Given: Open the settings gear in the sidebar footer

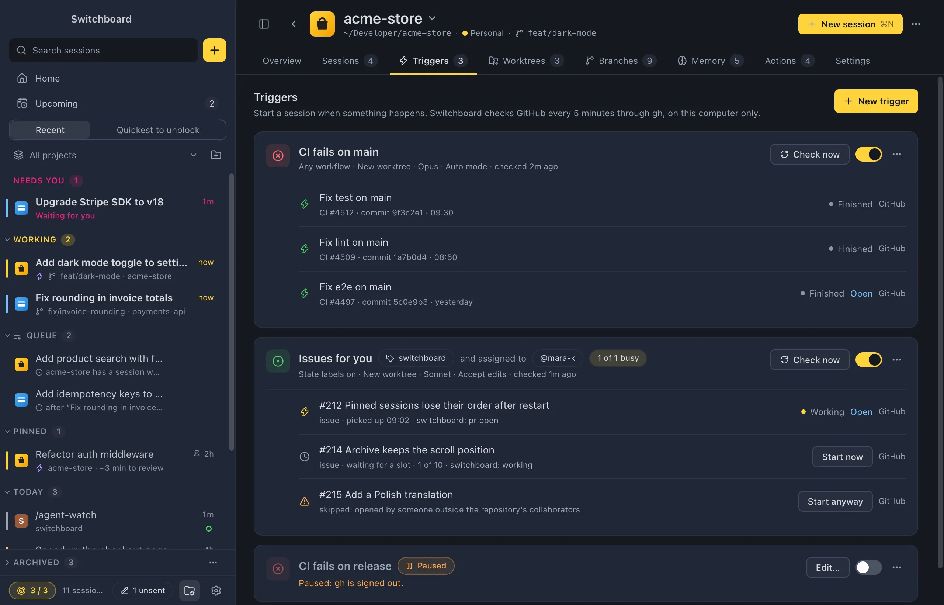Looking at the screenshot, I should pos(216,590).
